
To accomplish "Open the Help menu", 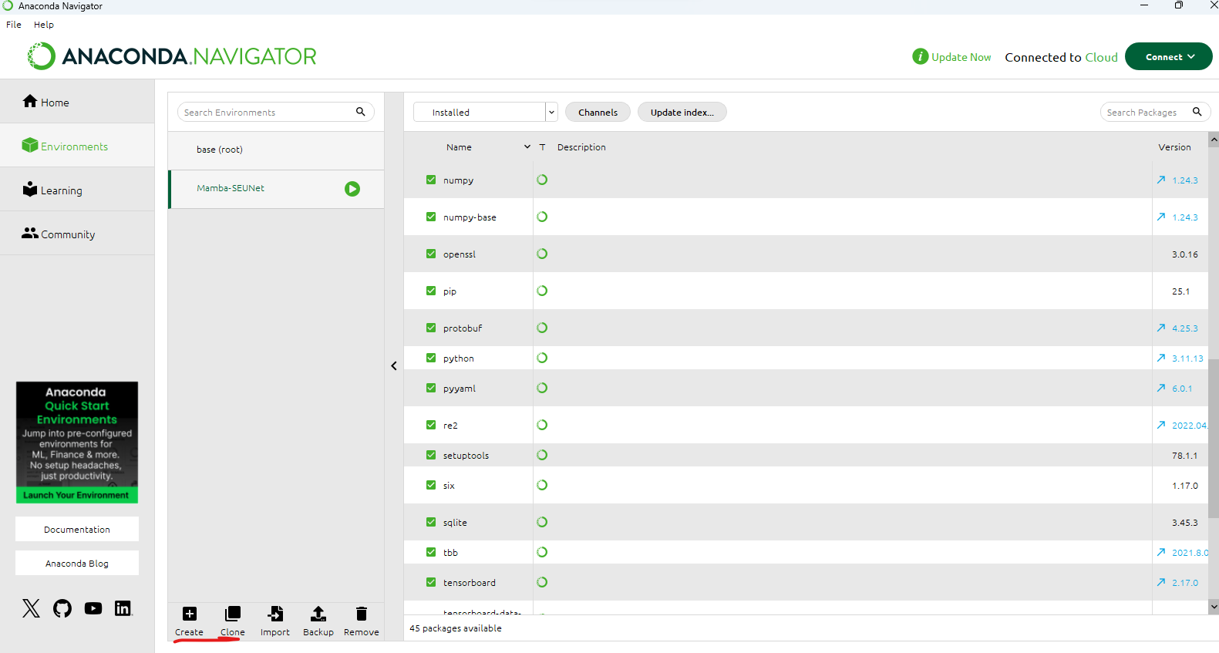I will (44, 25).
